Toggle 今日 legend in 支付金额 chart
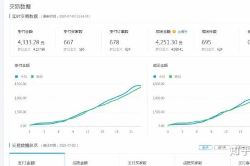The height and width of the screenshot is (166, 250). click(x=21, y=76)
